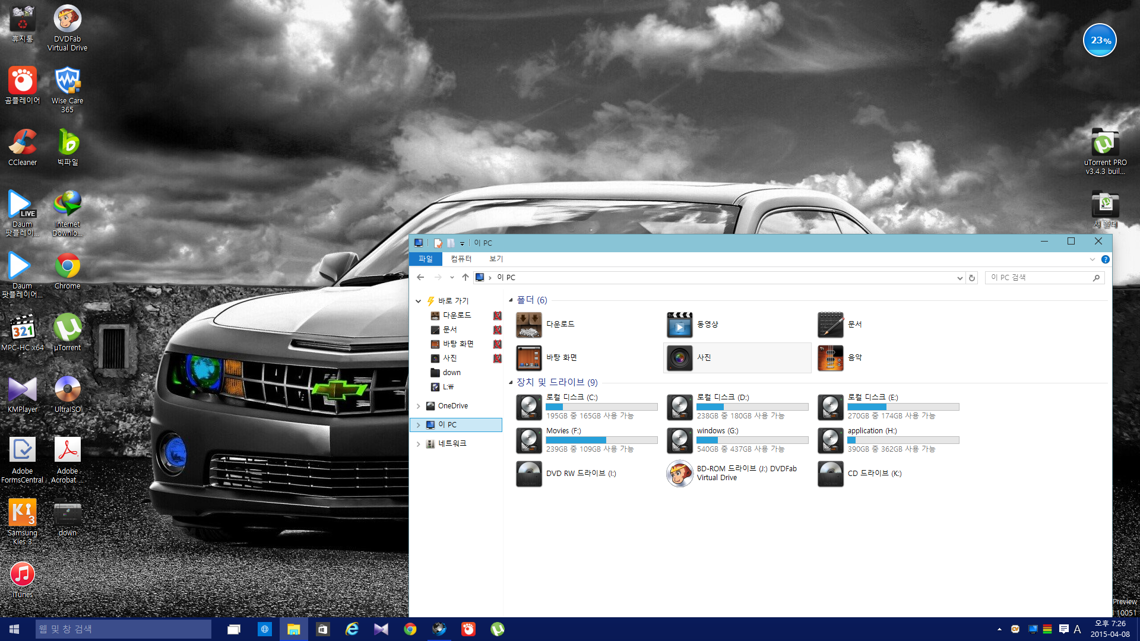1140x641 pixels.
Task: Select the Adobe FormsCentral desktop icon
Action: click(x=23, y=460)
